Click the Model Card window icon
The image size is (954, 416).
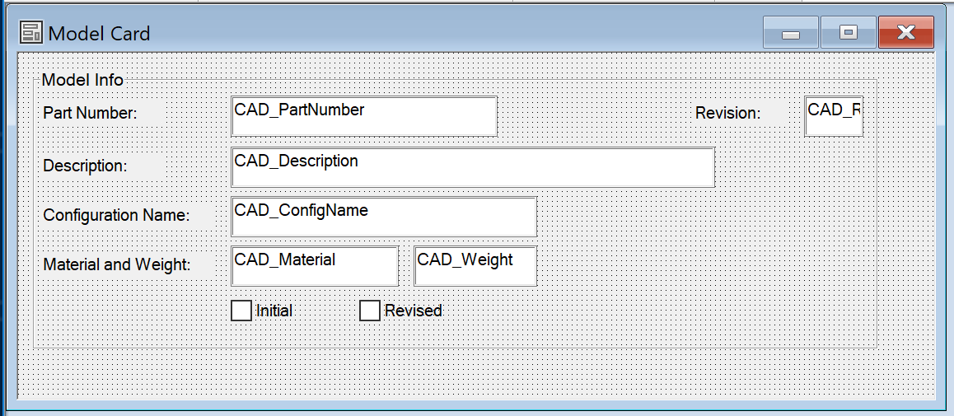pos(31,33)
